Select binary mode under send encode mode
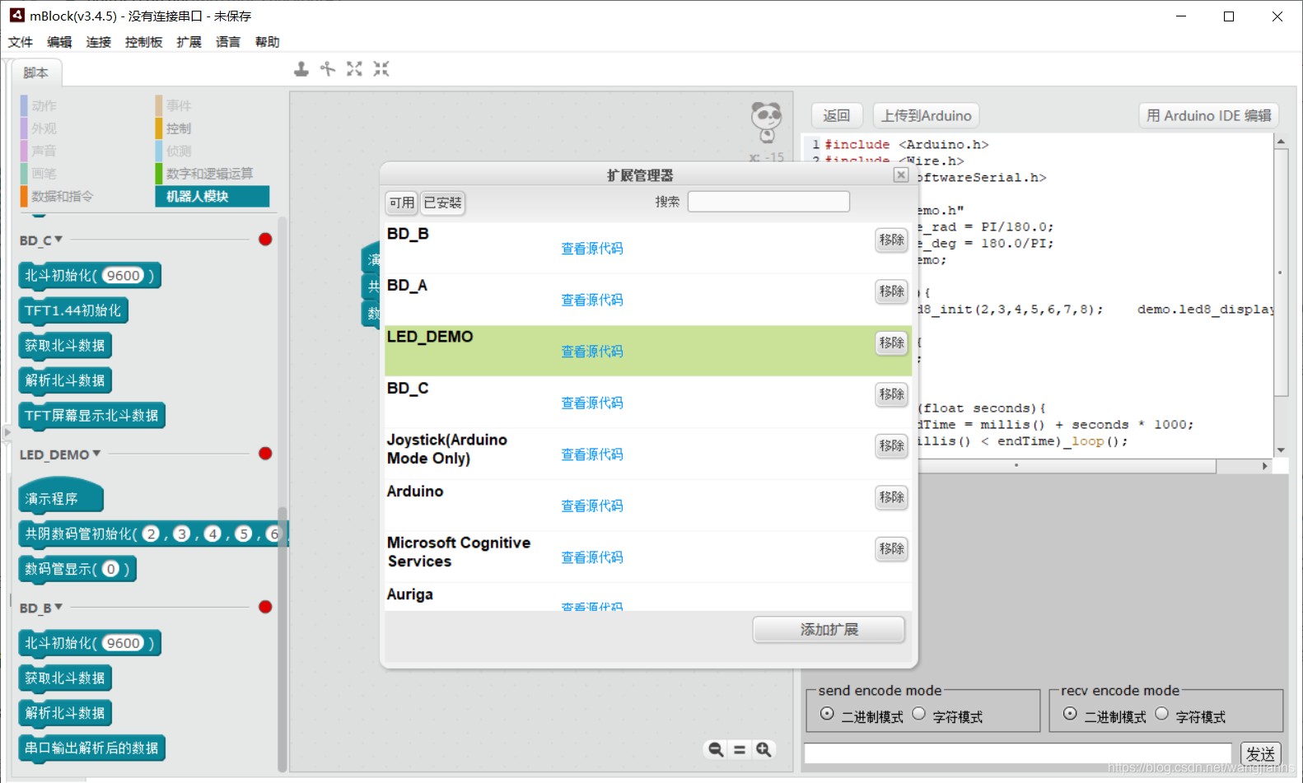This screenshot has width=1303, height=783. click(x=827, y=714)
